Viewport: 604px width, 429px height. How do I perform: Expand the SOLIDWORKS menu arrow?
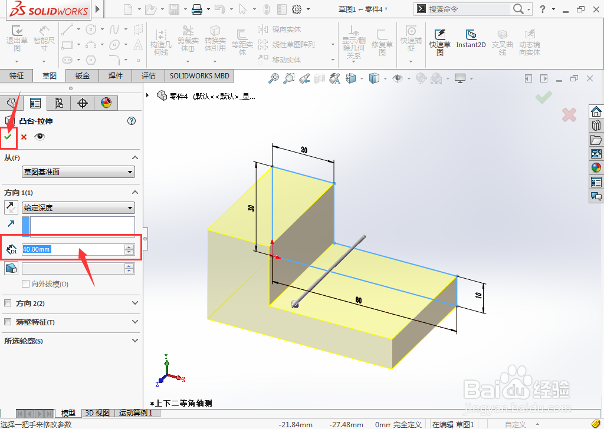(98, 9)
